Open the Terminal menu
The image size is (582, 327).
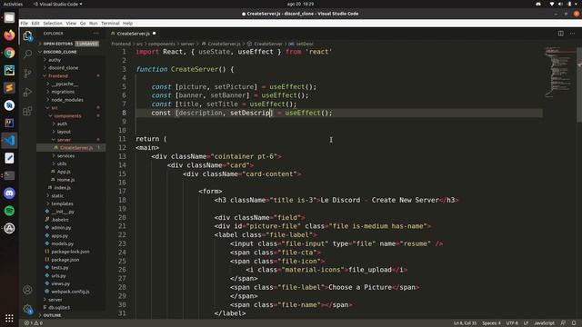coord(110,23)
